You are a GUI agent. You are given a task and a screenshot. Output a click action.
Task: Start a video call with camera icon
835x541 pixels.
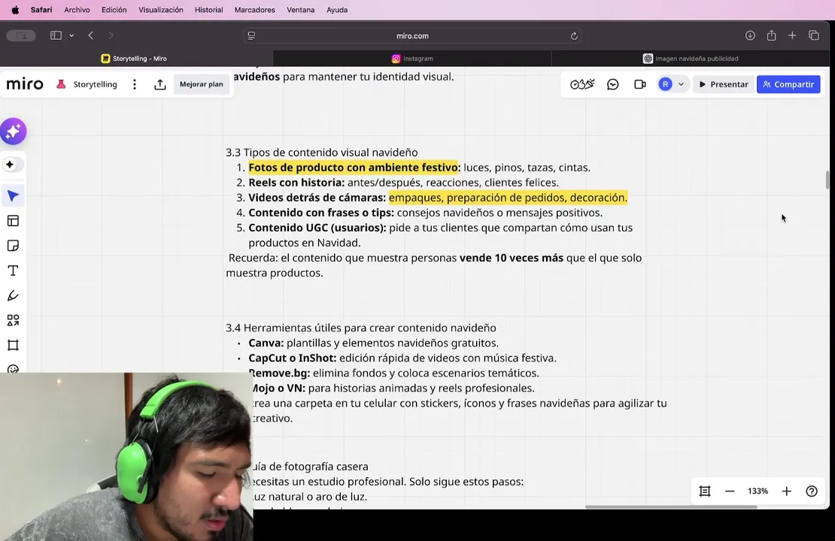pyautogui.click(x=639, y=84)
